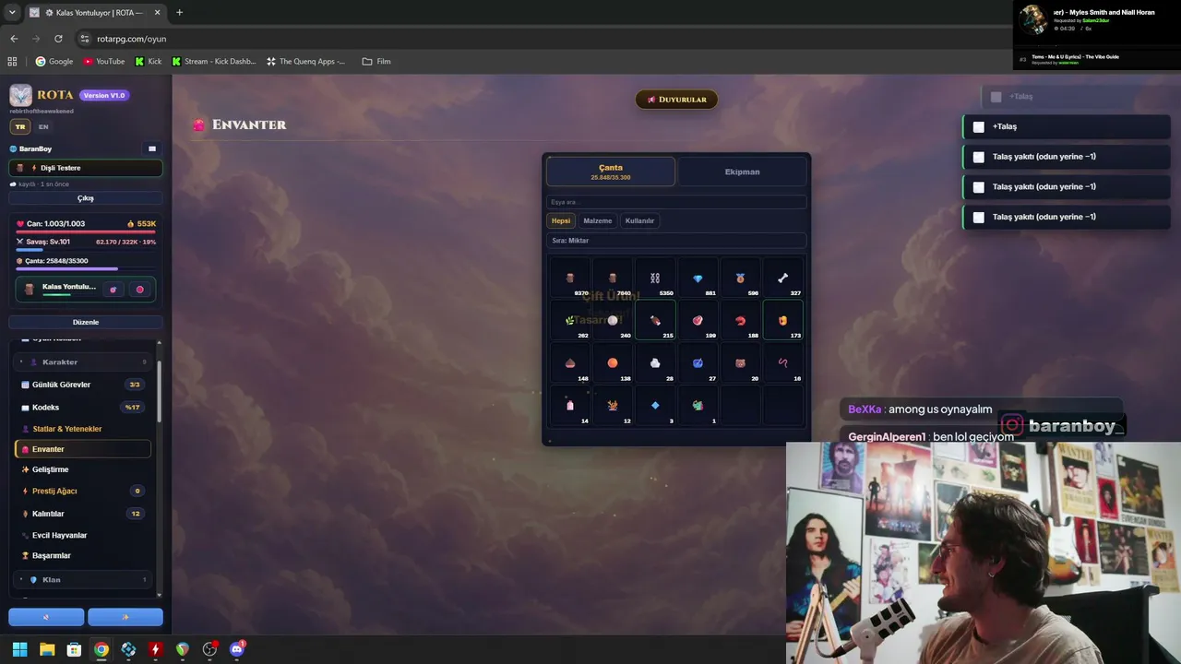Screen dimensions: 1181x664
Task: Select the white rock item with quantity 28
Action: pyautogui.click(x=655, y=362)
